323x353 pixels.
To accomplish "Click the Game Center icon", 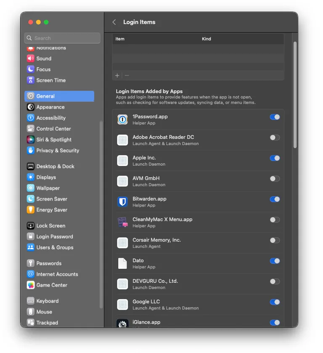I will pyautogui.click(x=31, y=285).
